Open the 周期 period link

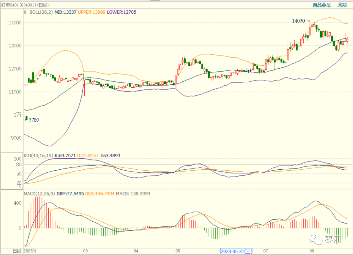342,5
